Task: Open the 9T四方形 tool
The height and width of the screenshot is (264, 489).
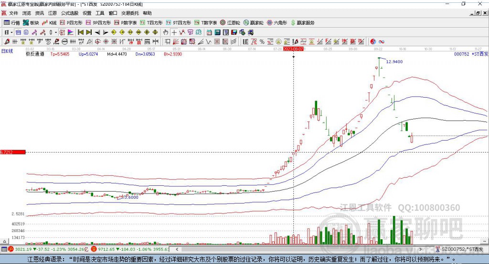Action: 179,23
